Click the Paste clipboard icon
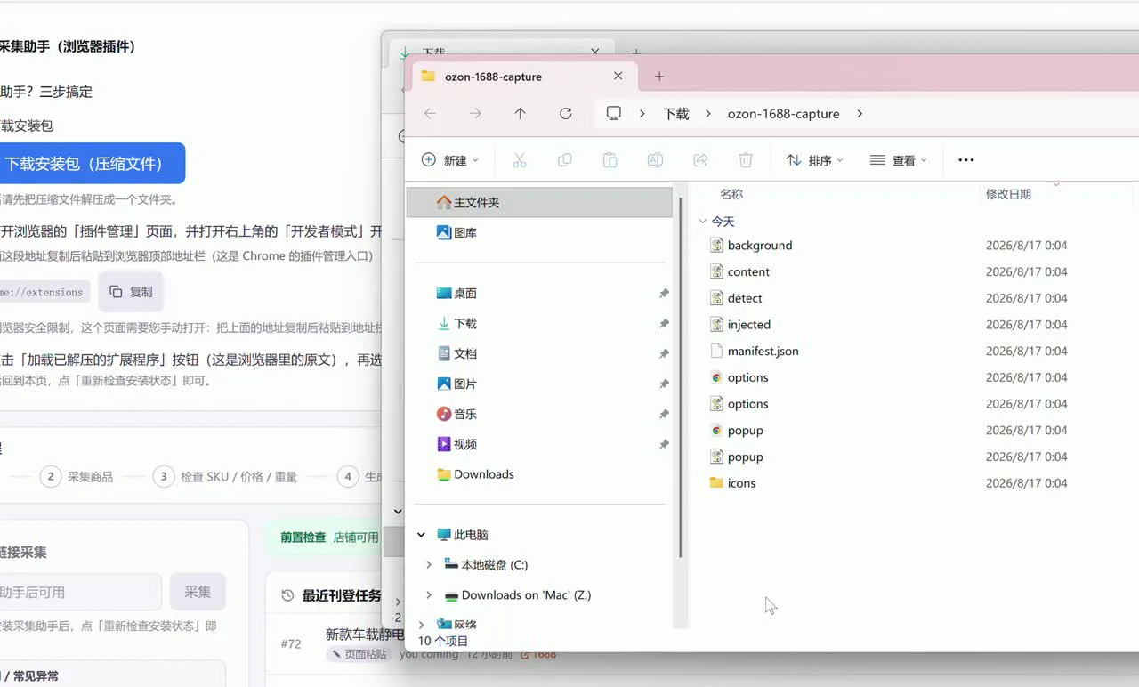 (x=610, y=160)
